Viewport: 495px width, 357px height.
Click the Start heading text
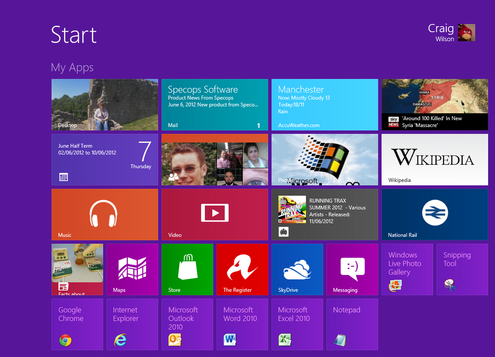coord(74,35)
